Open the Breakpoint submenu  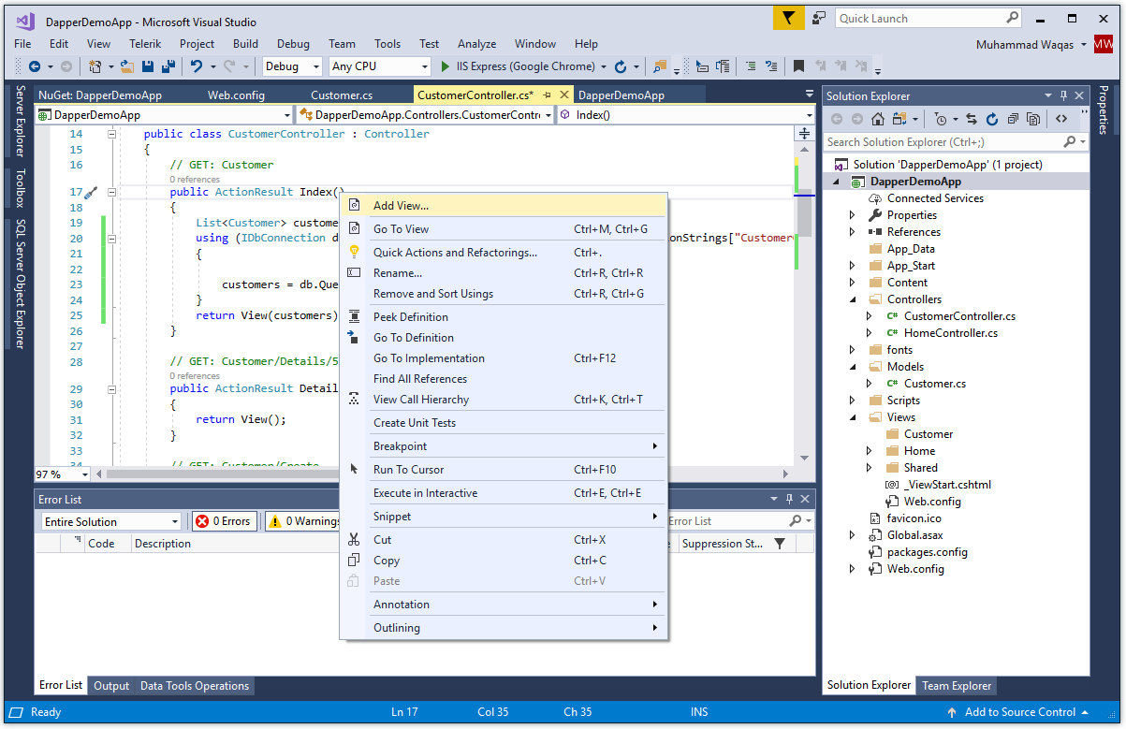[505, 446]
